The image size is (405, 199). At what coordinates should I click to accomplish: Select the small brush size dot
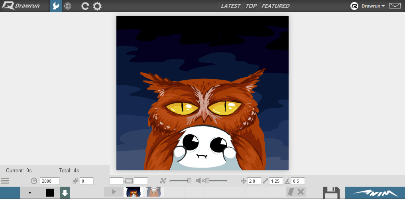30,193
